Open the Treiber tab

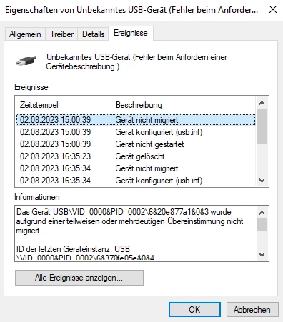point(61,34)
